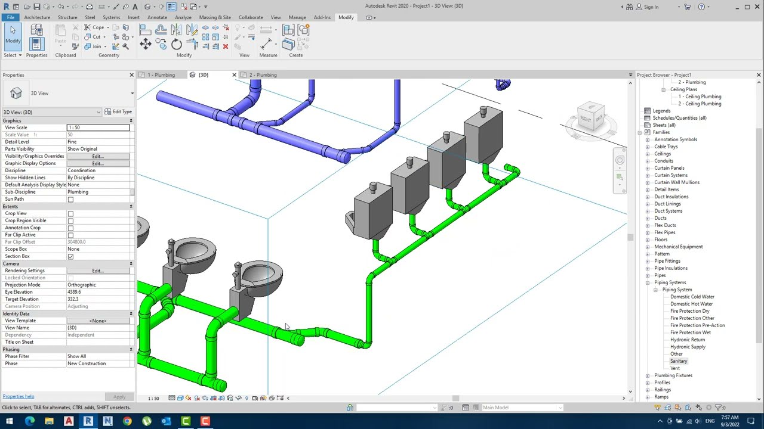Viewport: 764px width, 429px height.
Task: Open the Properties help link
Action: [x=19, y=396]
